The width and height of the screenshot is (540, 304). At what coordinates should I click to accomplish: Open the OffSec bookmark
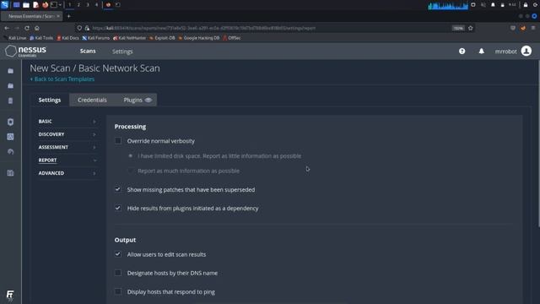click(232, 38)
